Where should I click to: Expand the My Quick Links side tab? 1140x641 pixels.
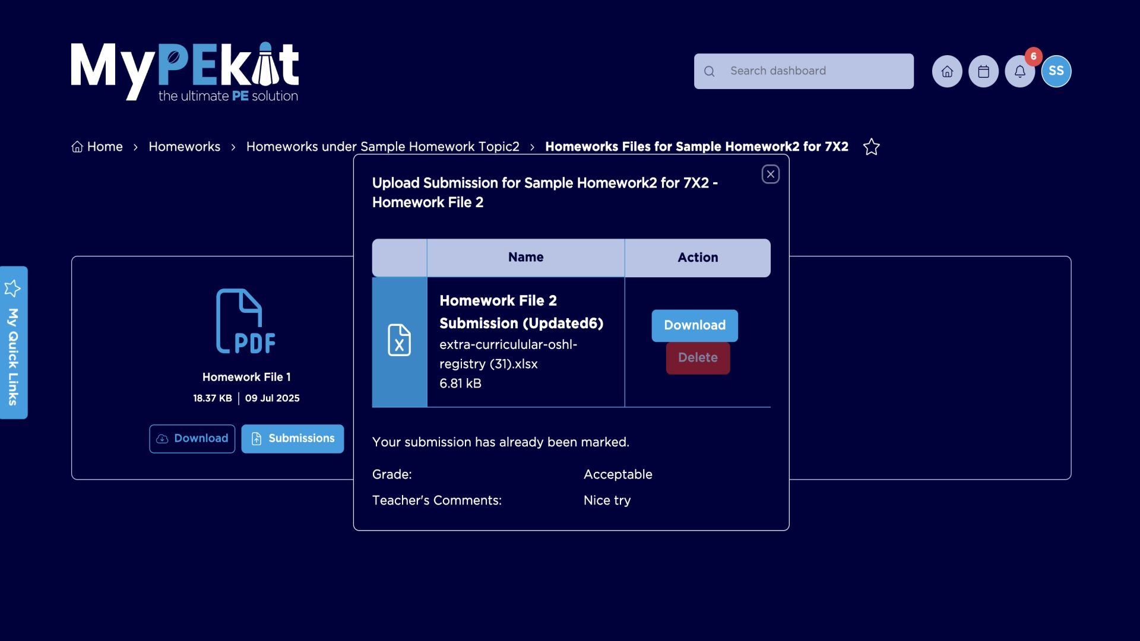click(x=13, y=342)
